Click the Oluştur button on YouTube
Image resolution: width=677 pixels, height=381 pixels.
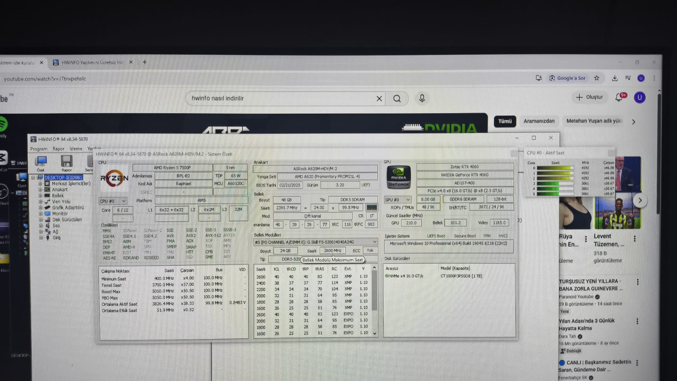pos(589,97)
